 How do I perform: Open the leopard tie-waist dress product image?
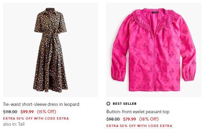[50, 50]
